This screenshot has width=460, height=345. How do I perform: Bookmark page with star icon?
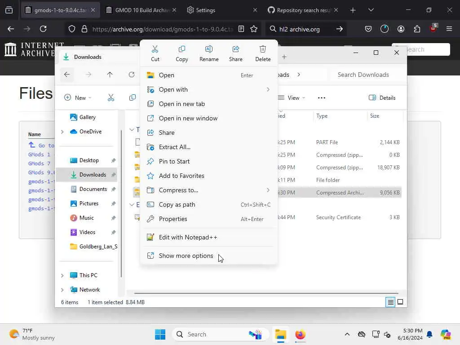(254, 29)
